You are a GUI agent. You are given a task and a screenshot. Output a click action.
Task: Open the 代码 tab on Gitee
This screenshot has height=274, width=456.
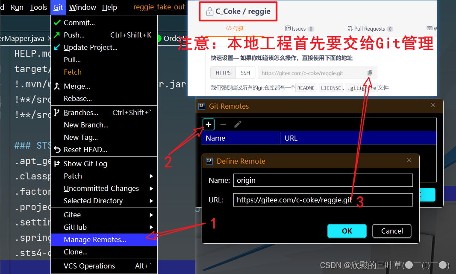[x=235, y=29]
